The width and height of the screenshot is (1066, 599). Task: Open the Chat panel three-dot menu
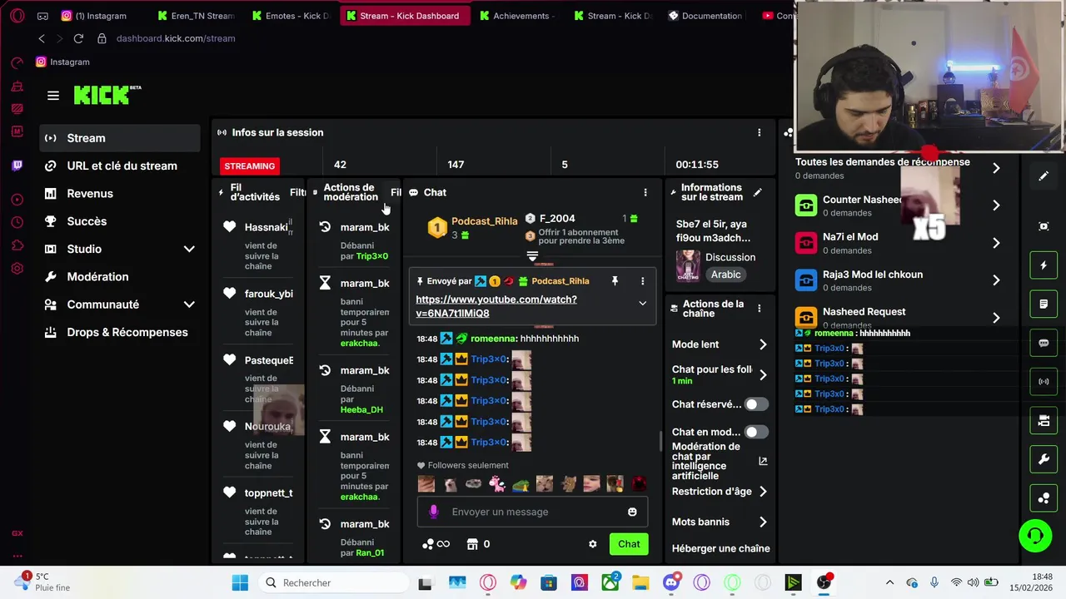(645, 192)
